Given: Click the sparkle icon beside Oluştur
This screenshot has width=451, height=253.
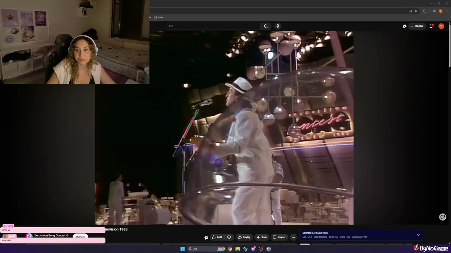Looking at the screenshot, I should 404,26.
